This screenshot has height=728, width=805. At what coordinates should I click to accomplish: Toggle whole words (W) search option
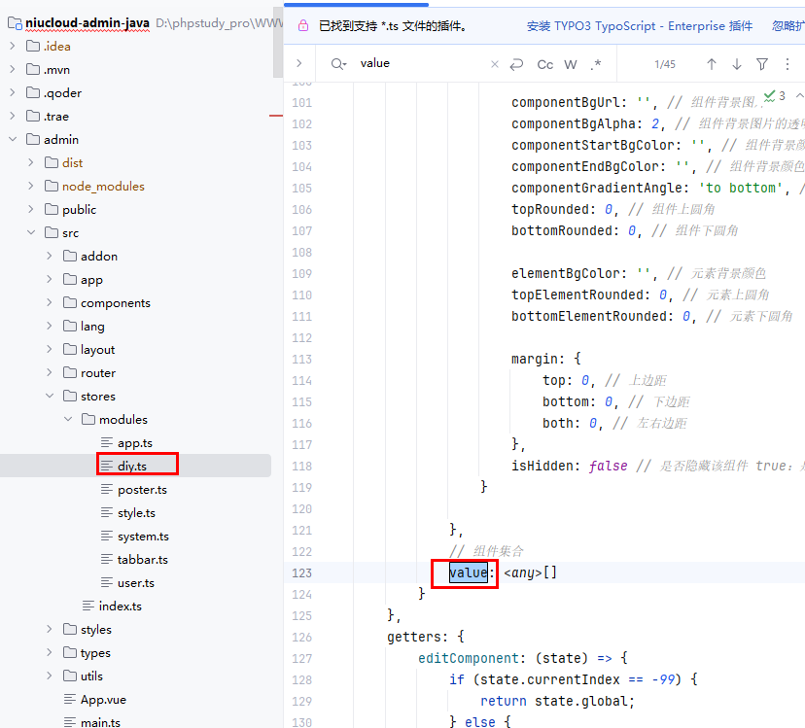coord(571,64)
